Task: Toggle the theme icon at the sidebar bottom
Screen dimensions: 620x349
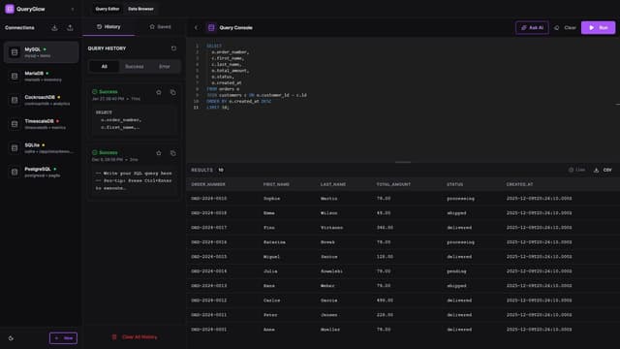Action: tap(11, 338)
